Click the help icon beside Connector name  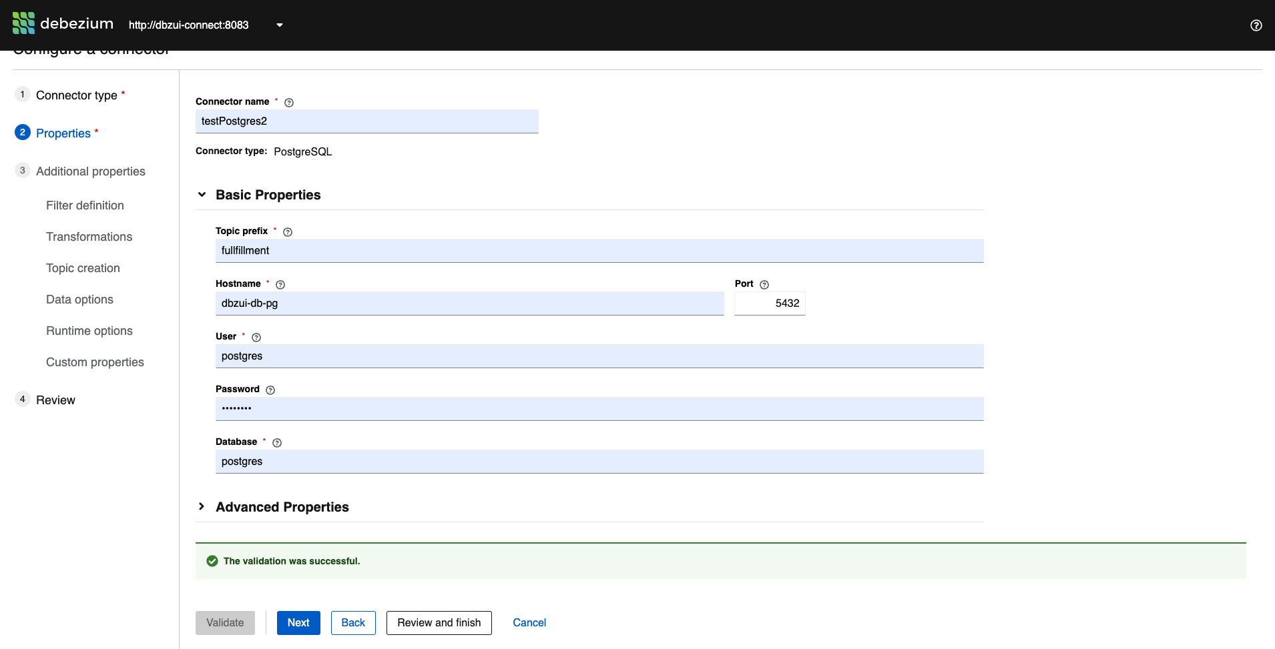tap(288, 102)
